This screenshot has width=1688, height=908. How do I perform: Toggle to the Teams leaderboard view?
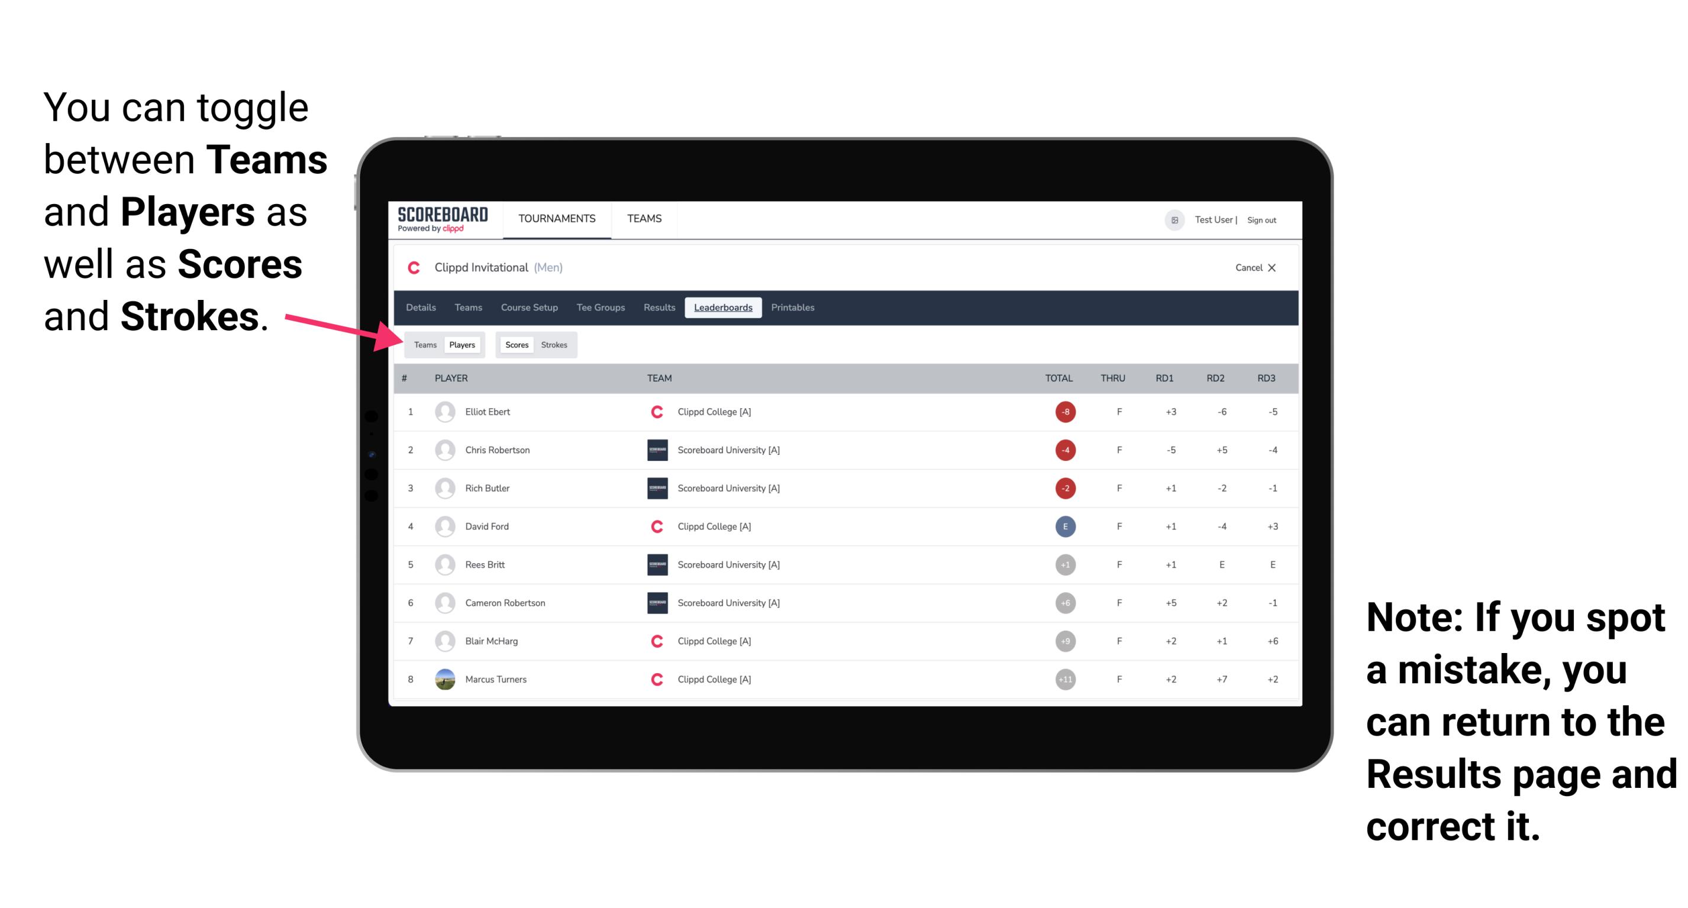[424, 344]
